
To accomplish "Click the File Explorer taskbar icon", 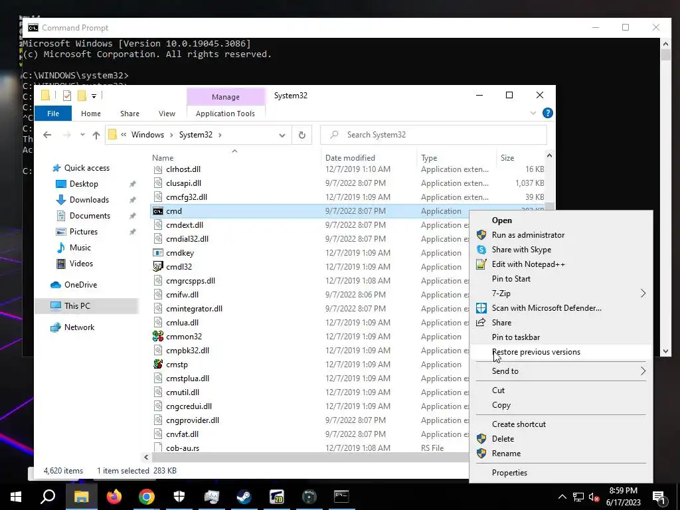I will 82,497.
